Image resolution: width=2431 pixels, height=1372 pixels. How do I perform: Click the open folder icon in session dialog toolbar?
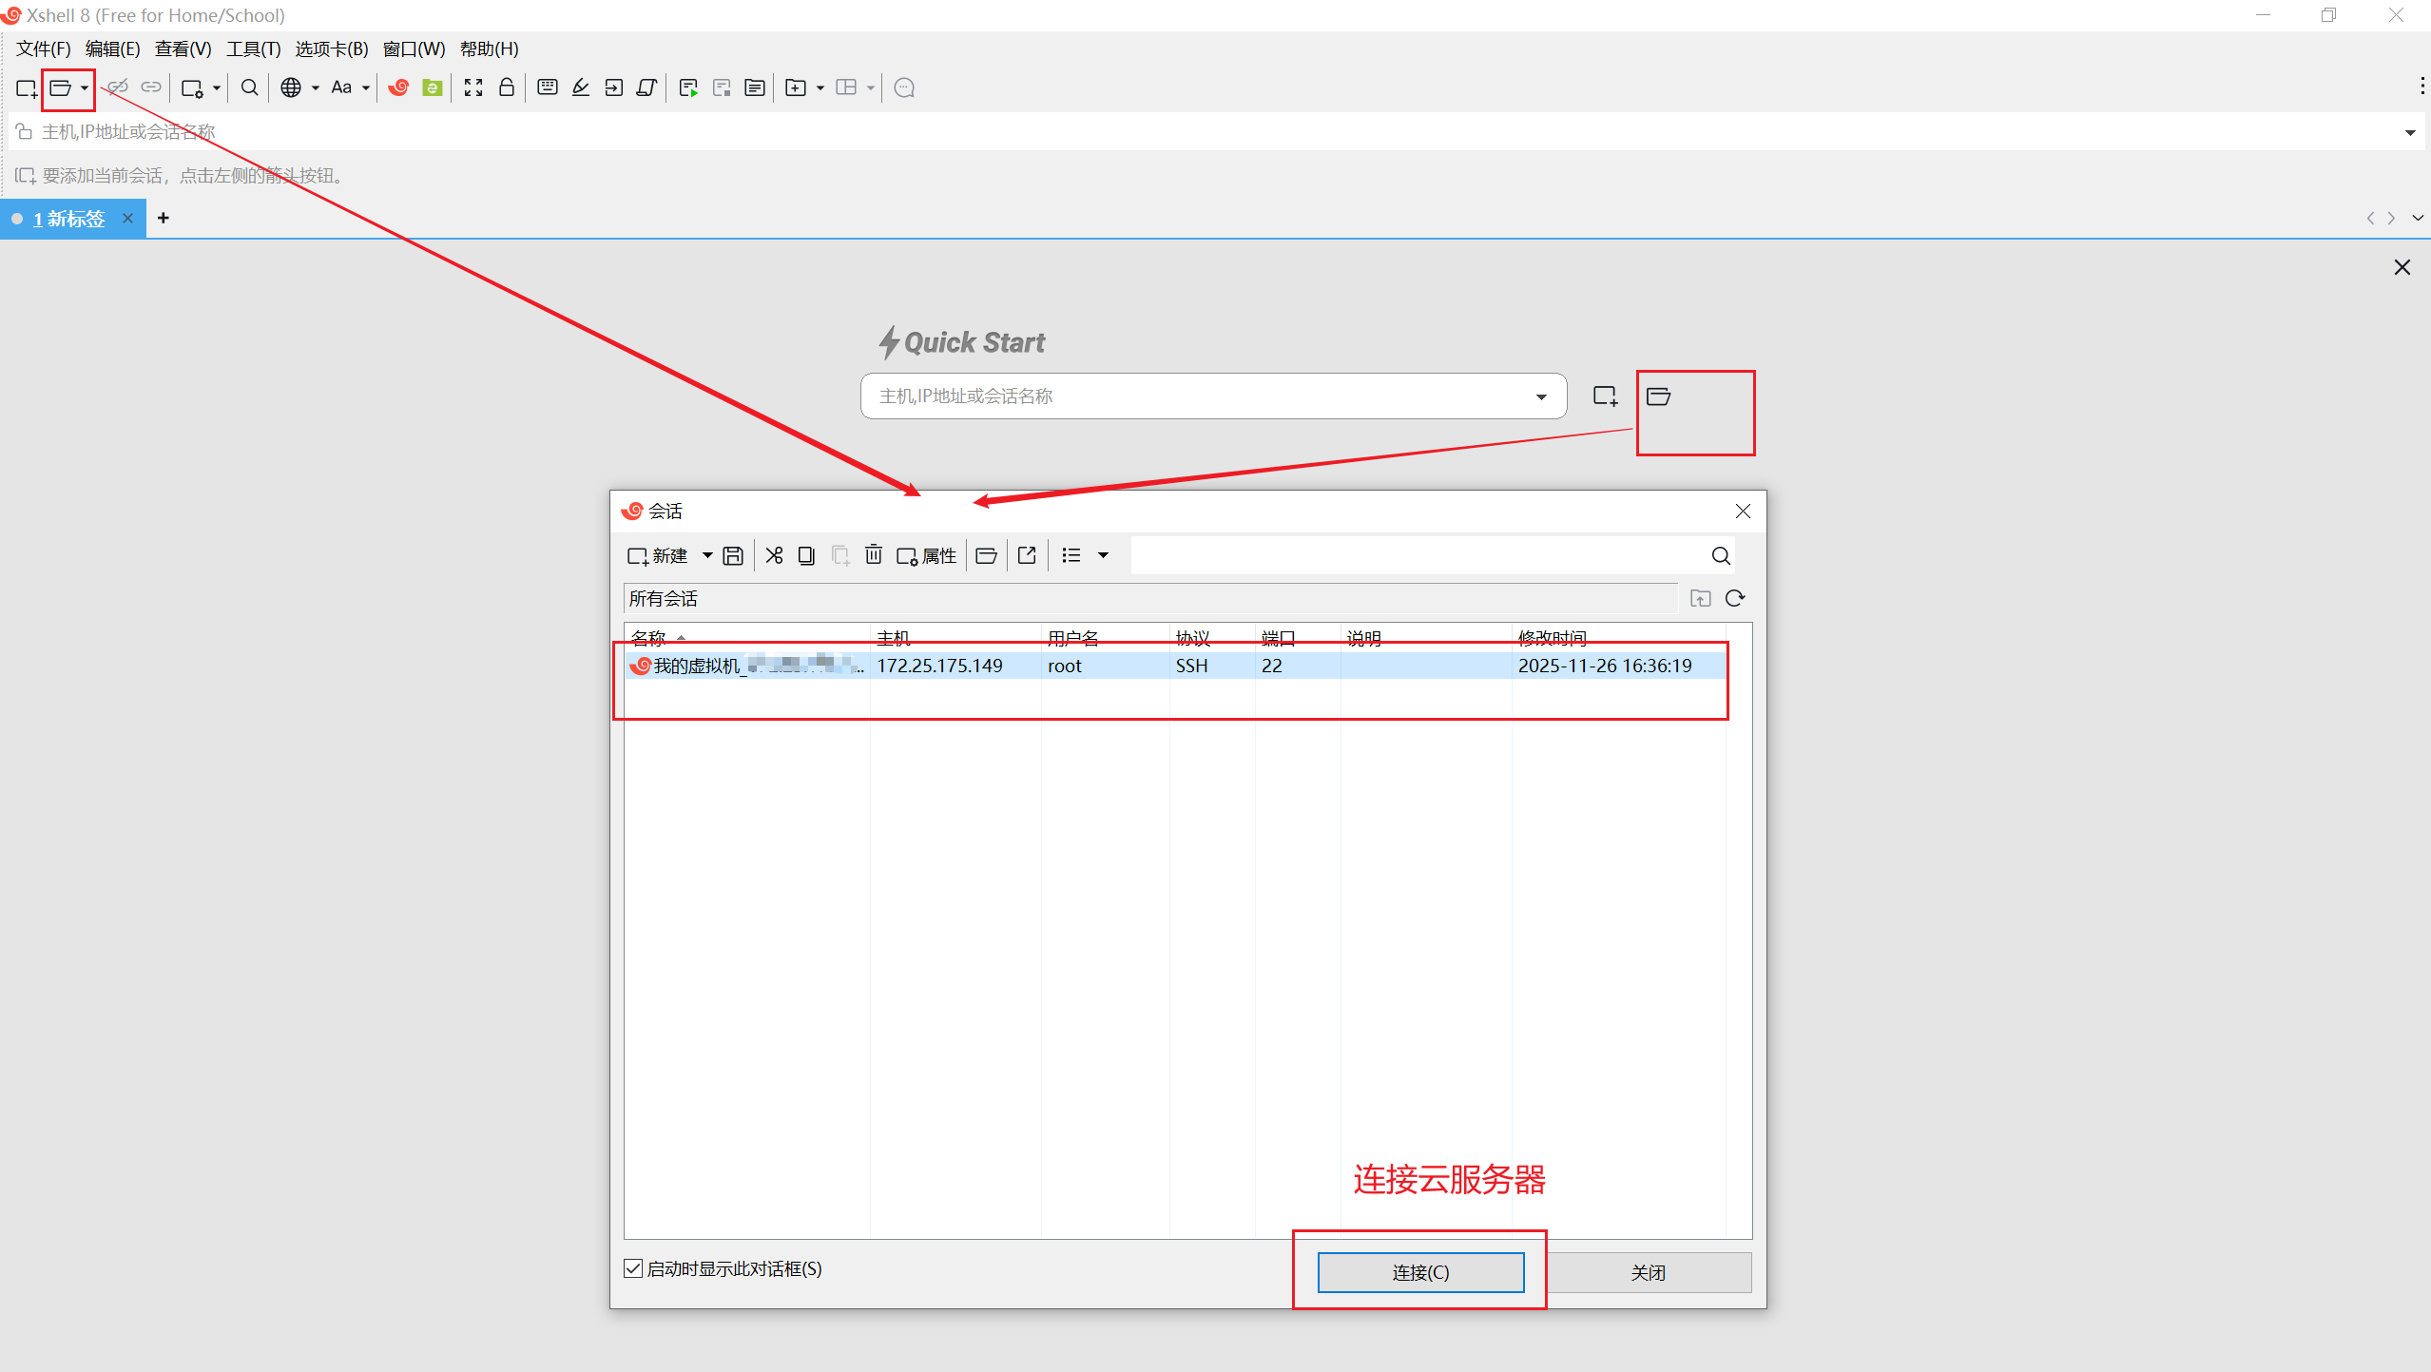[x=987, y=555]
